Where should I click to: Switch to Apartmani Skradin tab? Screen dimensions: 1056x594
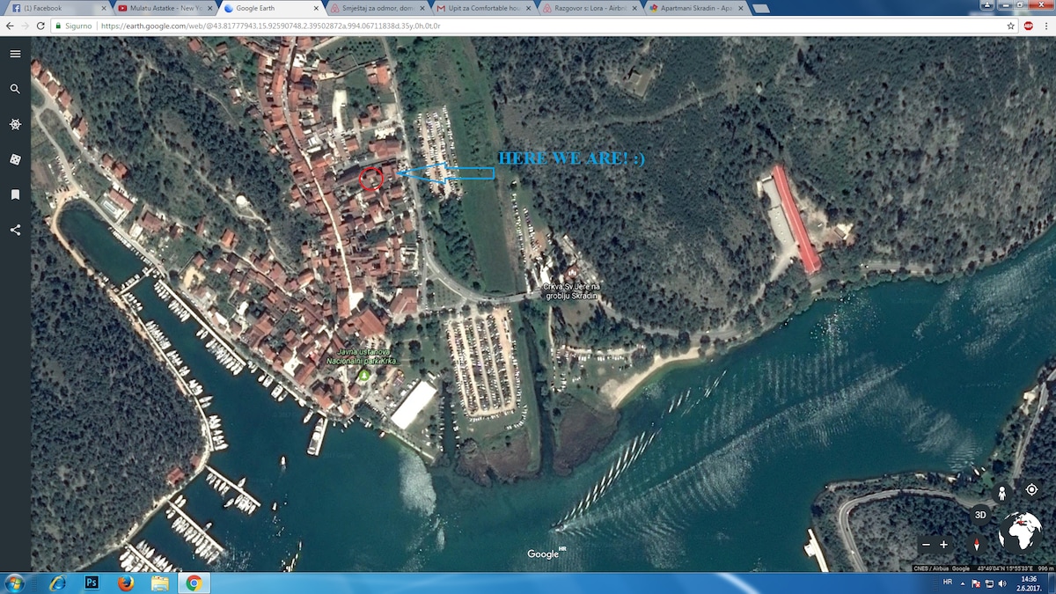click(691, 8)
